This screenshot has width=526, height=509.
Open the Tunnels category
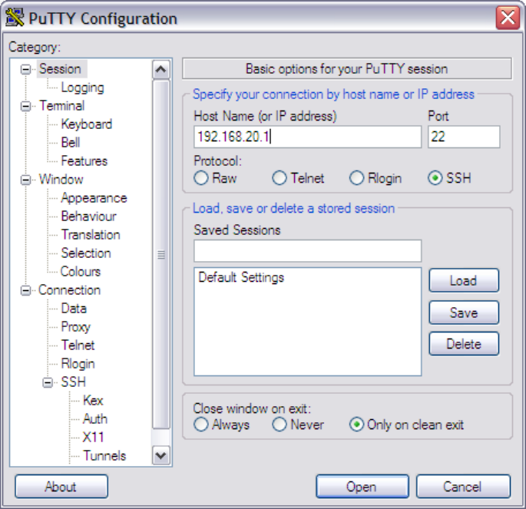[x=104, y=456]
